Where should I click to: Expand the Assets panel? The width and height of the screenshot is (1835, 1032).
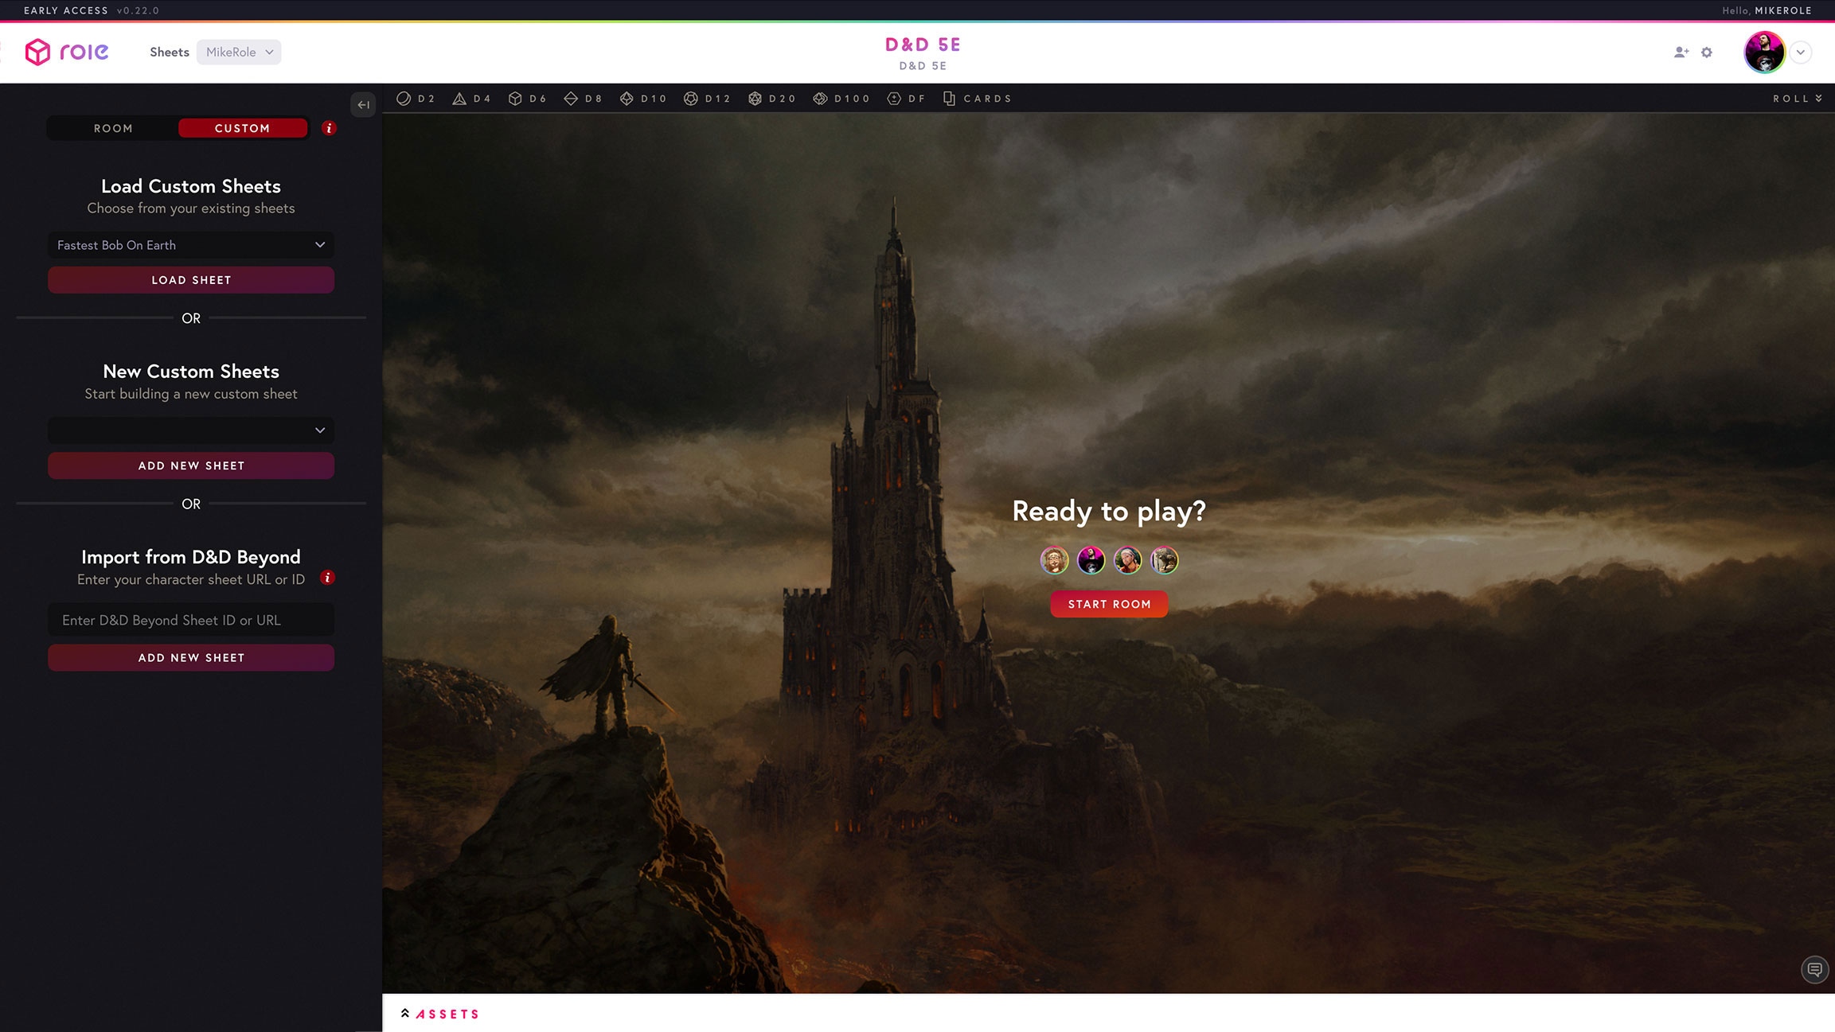tap(440, 1014)
